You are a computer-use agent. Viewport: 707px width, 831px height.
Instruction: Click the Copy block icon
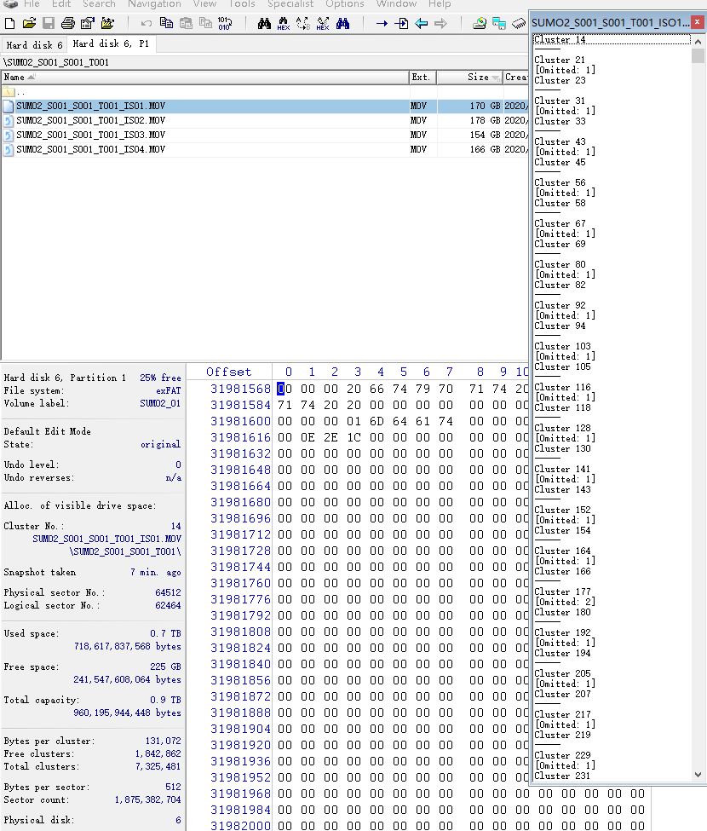[x=166, y=23]
